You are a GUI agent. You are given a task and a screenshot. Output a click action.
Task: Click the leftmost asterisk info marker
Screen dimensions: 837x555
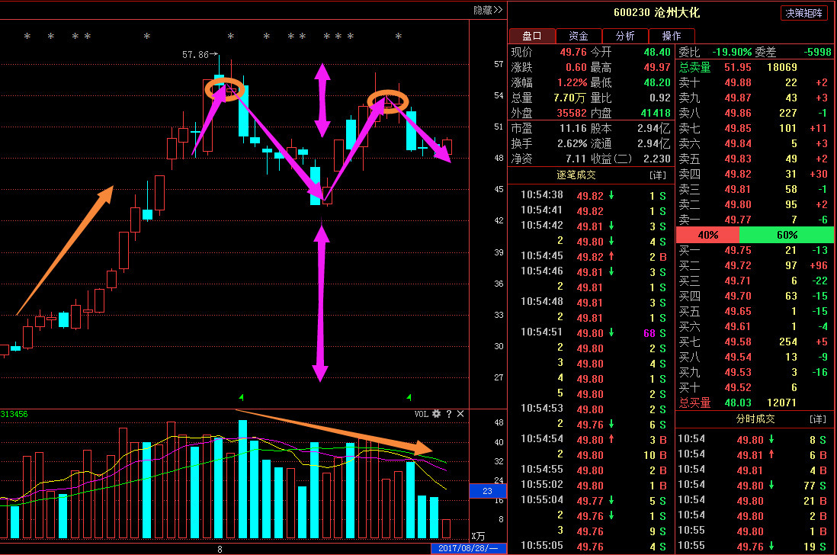pyautogui.click(x=27, y=37)
